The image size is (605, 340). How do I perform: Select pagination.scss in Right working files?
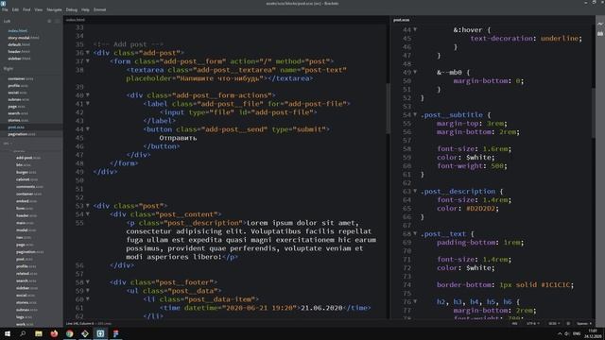click(22, 134)
